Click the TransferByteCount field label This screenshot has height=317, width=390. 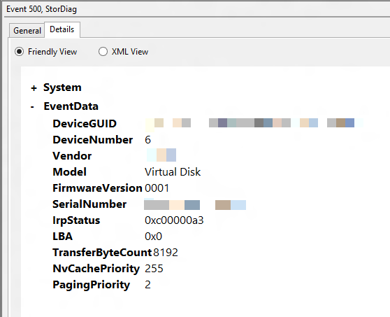[x=102, y=253]
